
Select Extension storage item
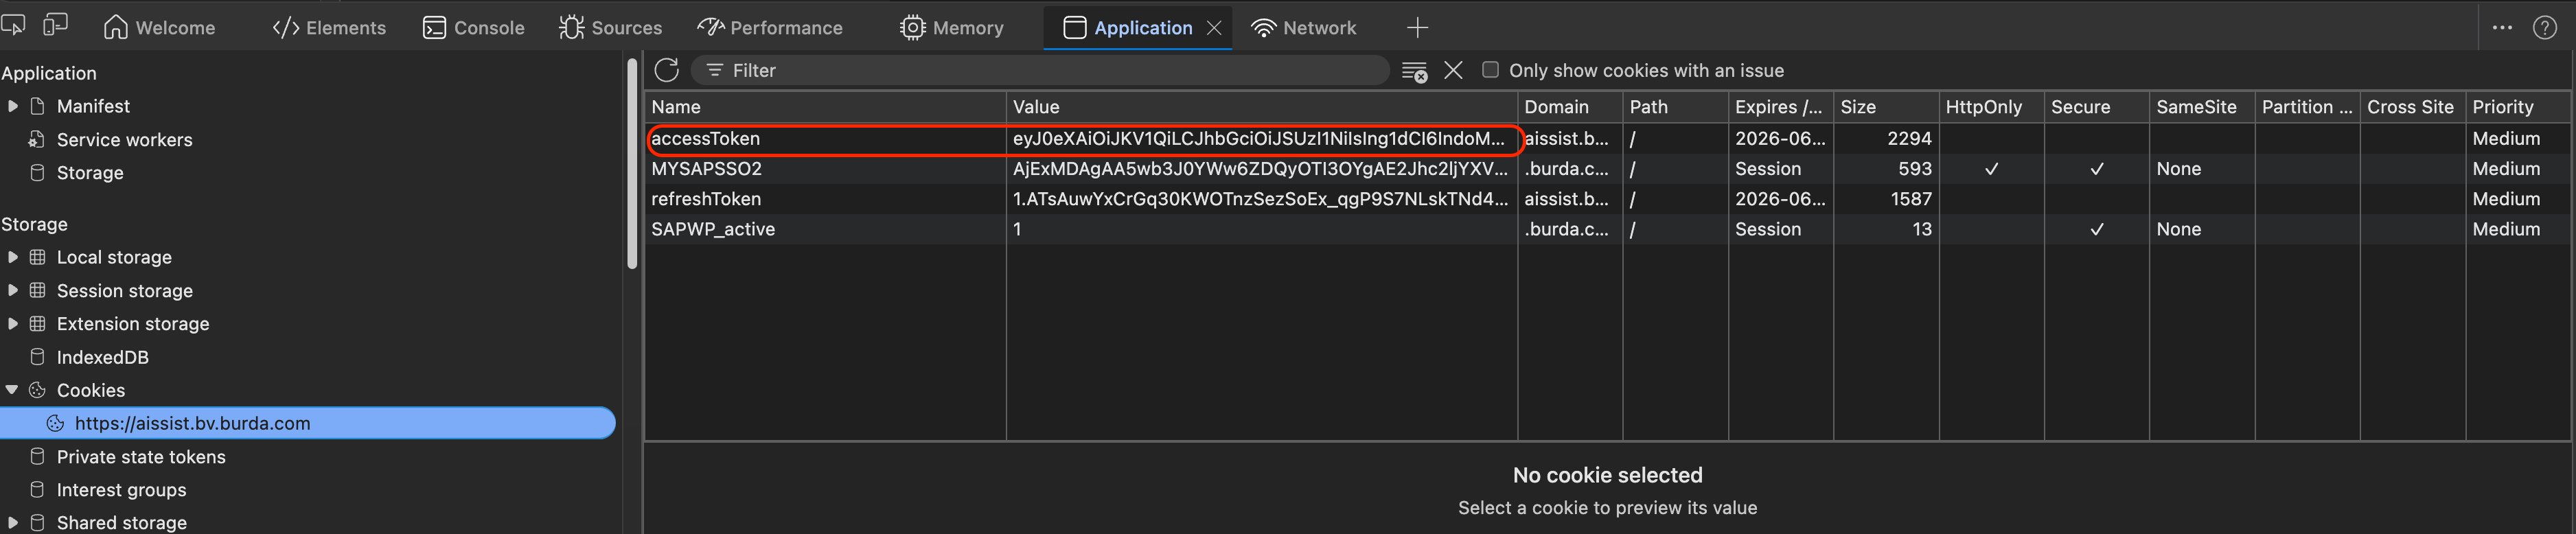[x=133, y=324]
